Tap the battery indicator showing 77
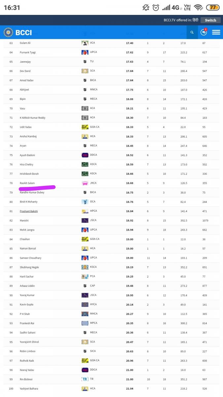This screenshot has width=223, height=397. click(x=213, y=7)
